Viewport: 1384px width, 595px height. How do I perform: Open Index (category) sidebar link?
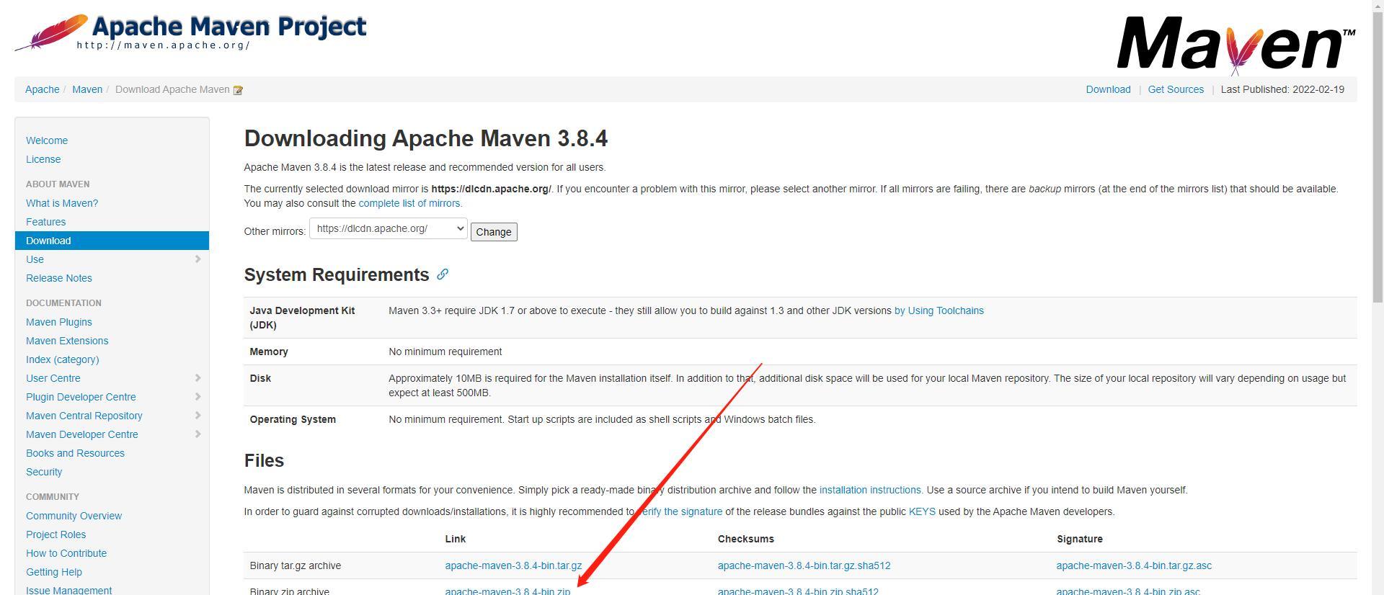tap(63, 359)
